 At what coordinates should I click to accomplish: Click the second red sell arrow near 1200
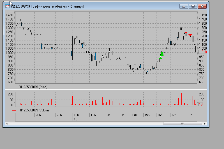tap(190, 35)
